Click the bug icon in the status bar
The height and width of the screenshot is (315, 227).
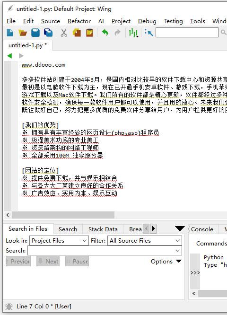pos(9,306)
